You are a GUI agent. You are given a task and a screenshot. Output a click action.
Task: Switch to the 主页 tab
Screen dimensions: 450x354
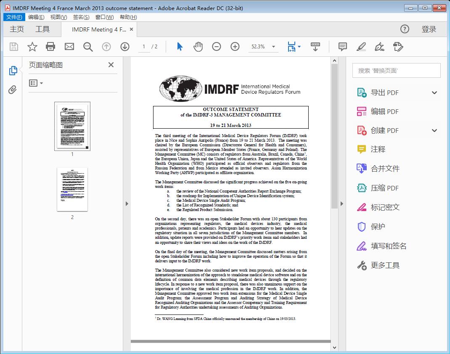click(17, 29)
